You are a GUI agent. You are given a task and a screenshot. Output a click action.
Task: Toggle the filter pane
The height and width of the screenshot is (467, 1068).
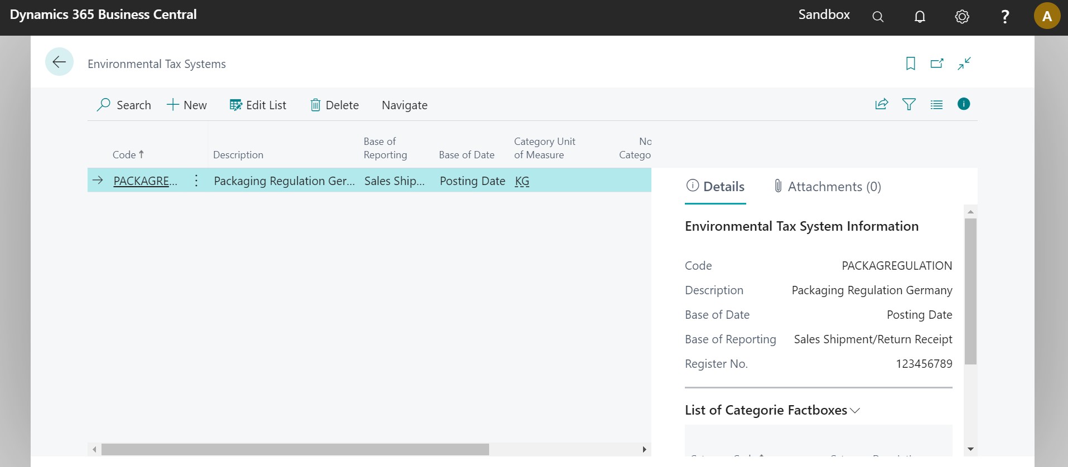click(x=908, y=104)
